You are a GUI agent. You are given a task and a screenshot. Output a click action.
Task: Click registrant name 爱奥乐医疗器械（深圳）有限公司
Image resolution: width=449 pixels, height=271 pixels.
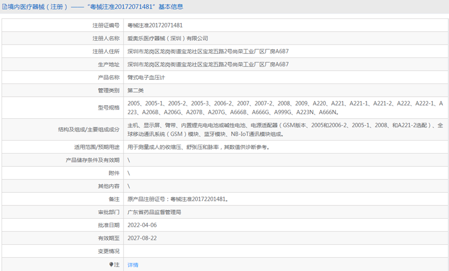pyautogui.click(x=167, y=39)
